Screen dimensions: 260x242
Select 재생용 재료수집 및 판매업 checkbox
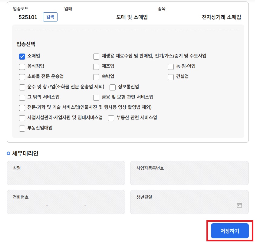(96, 56)
